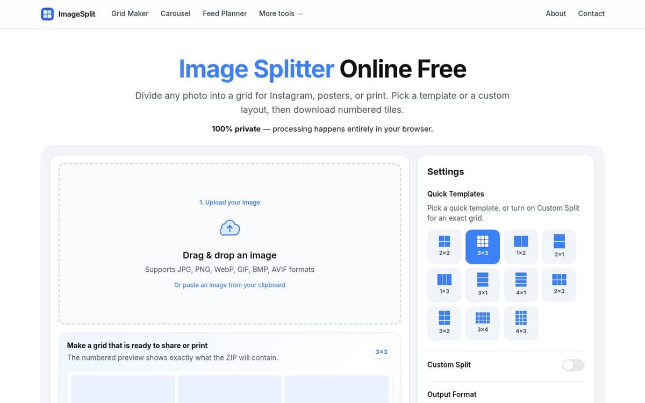Click the "Output Format" heading
This screenshot has height=403, width=645.
(x=452, y=394)
